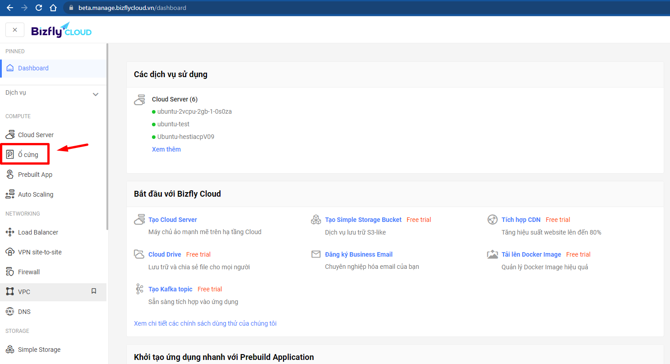
Task: Click the browser address bar URL
Action: tap(132, 8)
